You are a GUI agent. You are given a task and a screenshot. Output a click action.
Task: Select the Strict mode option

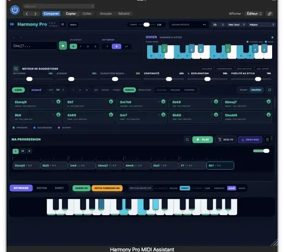coord(185,188)
